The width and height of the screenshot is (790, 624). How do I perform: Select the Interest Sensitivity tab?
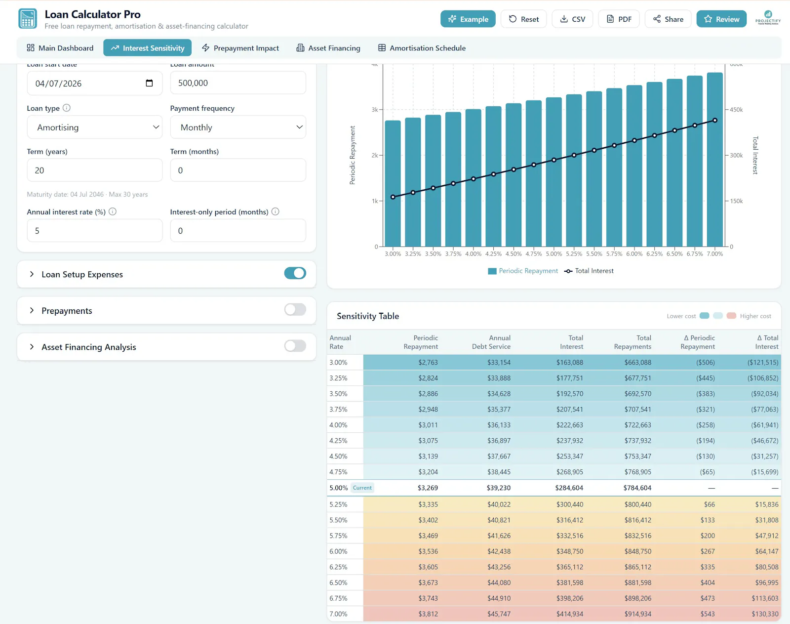coord(147,48)
